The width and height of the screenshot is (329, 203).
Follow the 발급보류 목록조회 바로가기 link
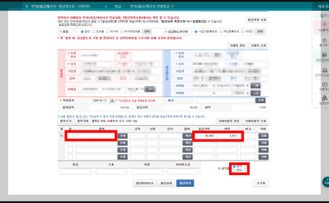point(75,25)
